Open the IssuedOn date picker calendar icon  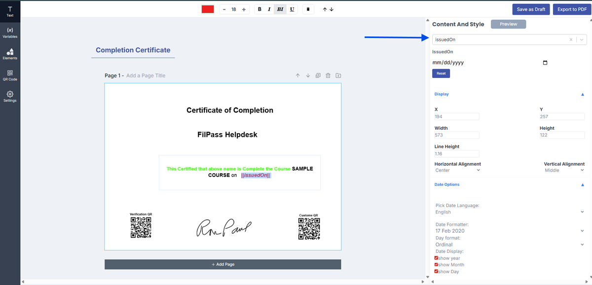tap(545, 63)
